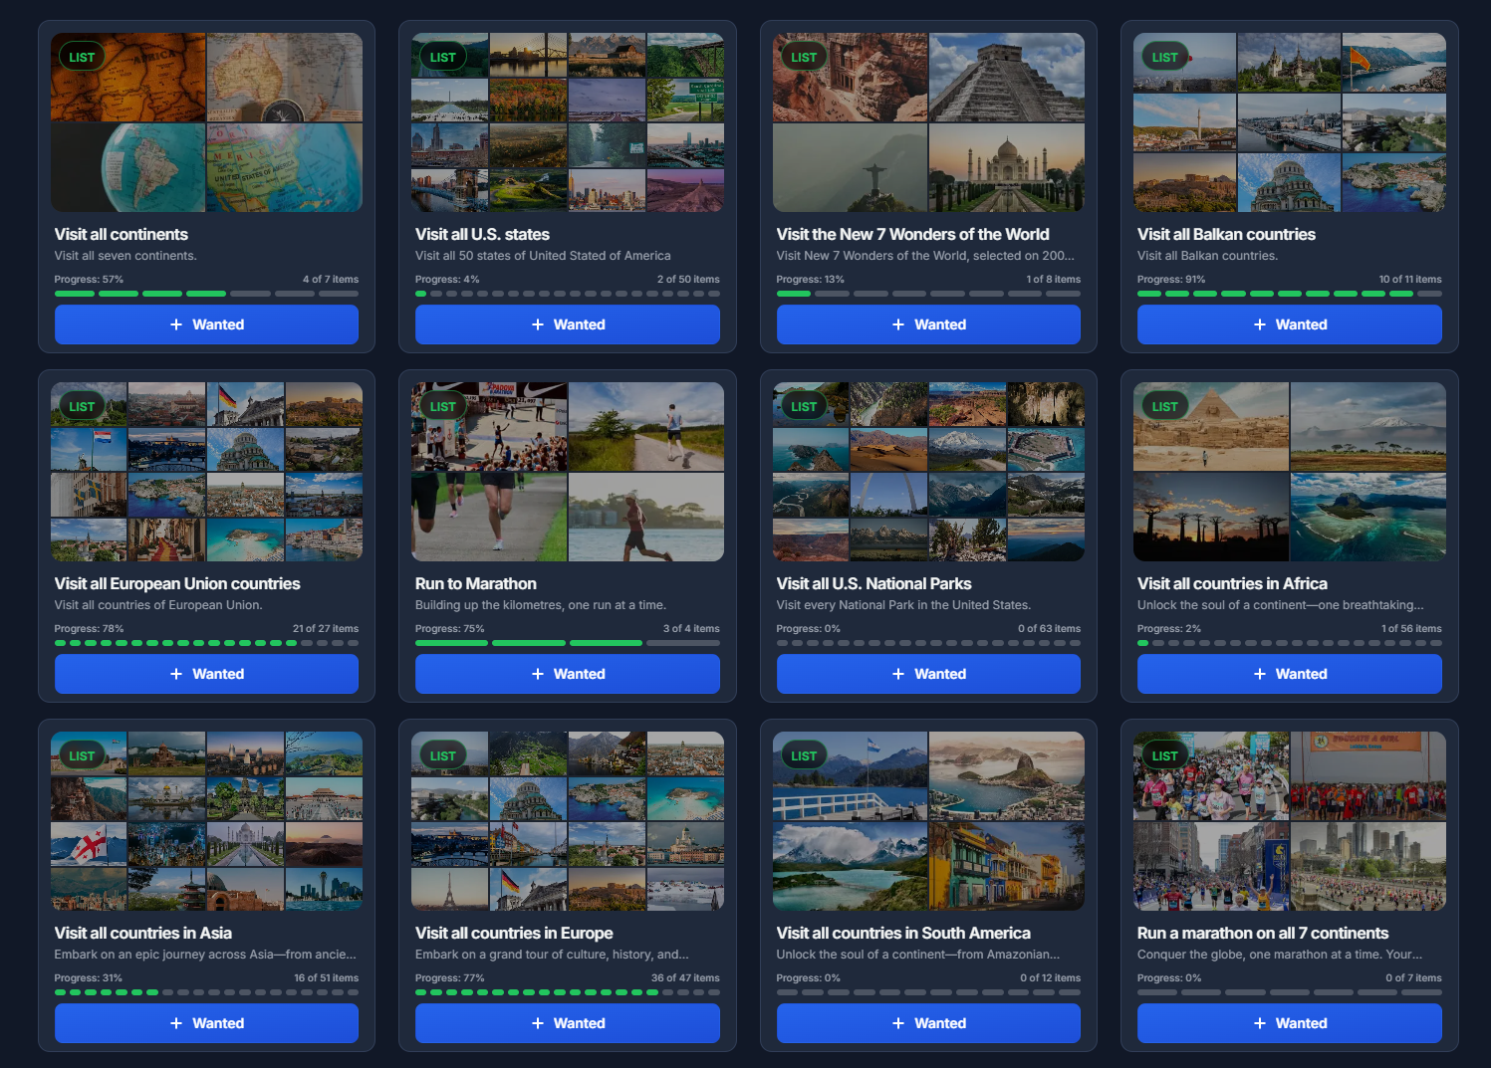Click LIST badge on countries in Asia card

[x=82, y=755]
